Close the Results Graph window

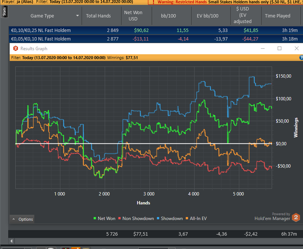pos(297,48)
